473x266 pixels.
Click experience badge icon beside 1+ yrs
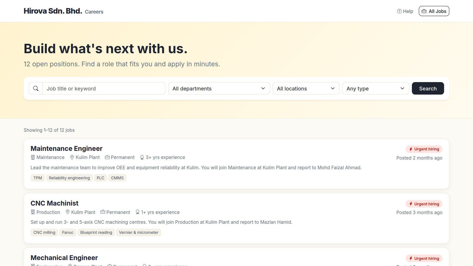pyautogui.click(x=137, y=212)
